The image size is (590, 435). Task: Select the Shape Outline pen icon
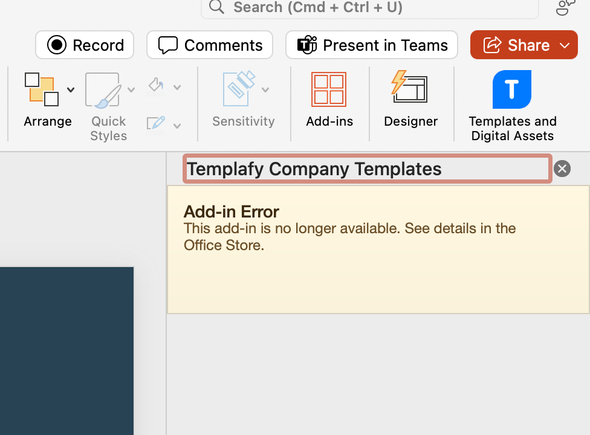(155, 125)
